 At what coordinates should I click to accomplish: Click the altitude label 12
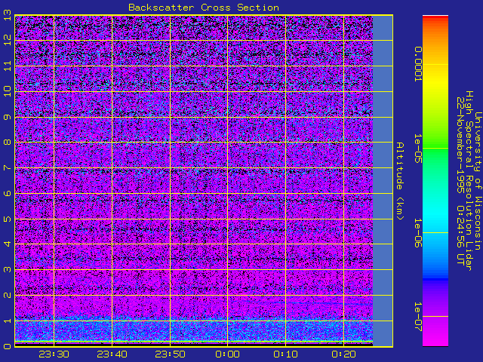8,40
